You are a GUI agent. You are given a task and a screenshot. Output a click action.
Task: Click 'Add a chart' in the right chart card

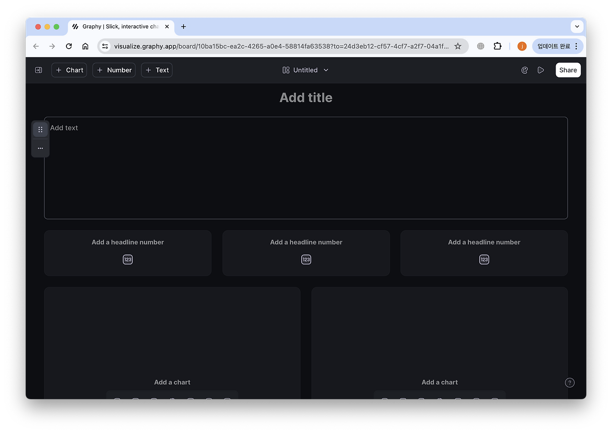point(440,382)
